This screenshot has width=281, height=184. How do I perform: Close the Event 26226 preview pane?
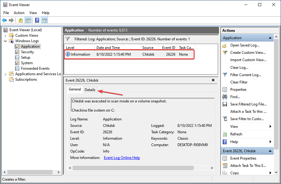click(x=213, y=80)
